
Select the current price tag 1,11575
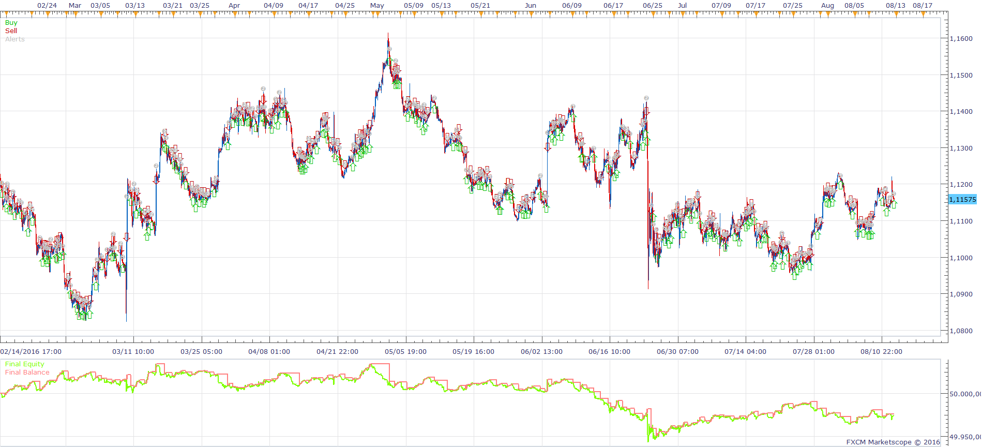[962, 200]
